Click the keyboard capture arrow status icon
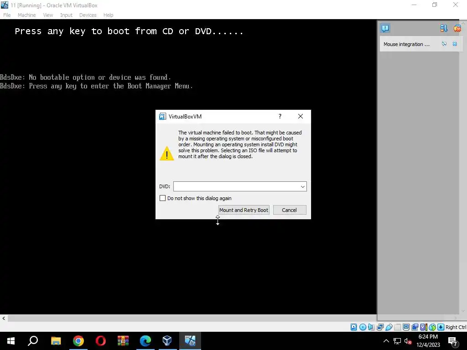This screenshot has height=350, width=467. point(441,327)
